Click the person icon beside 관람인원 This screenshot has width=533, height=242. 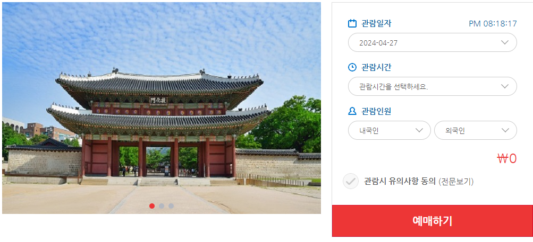click(x=352, y=111)
